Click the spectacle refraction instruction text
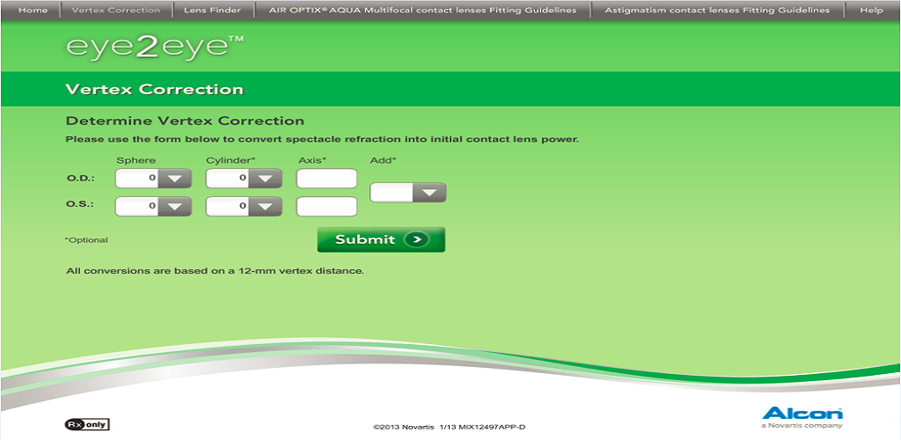Image resolution: width=901 pixels, height=440 pixels. tap(322, 140)
